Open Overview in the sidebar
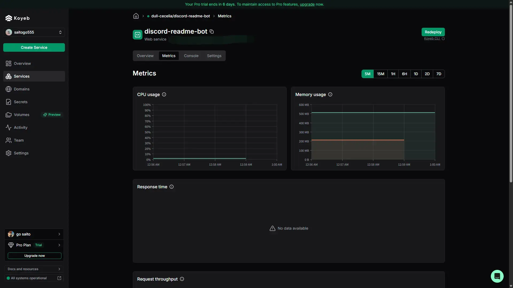The height and width of the screenshot is (288, 513). pos(34,63)
